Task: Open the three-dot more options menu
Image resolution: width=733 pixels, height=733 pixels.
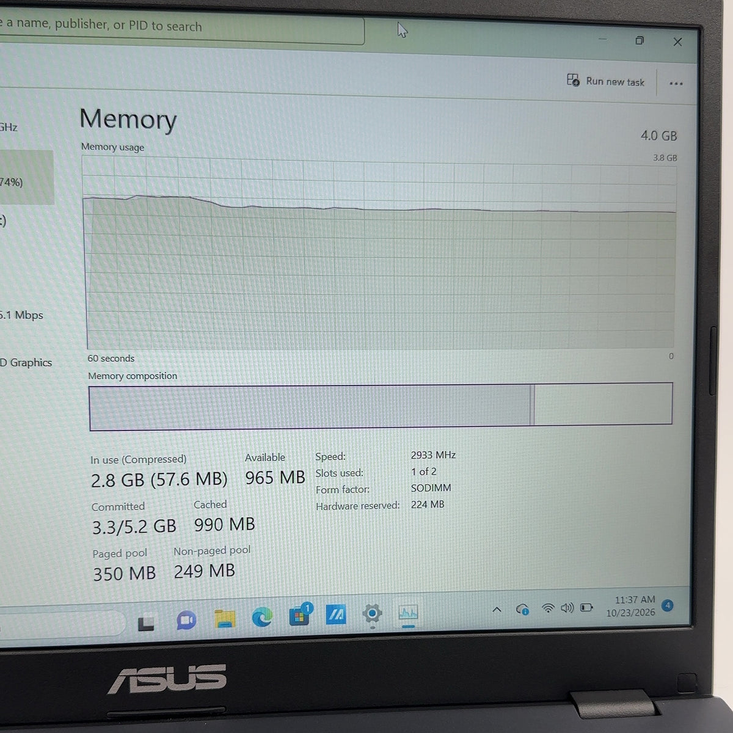Action: (676, 84)
